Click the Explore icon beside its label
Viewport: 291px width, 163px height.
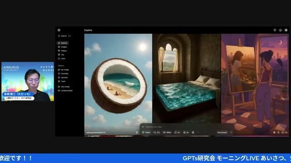point(59,43)
